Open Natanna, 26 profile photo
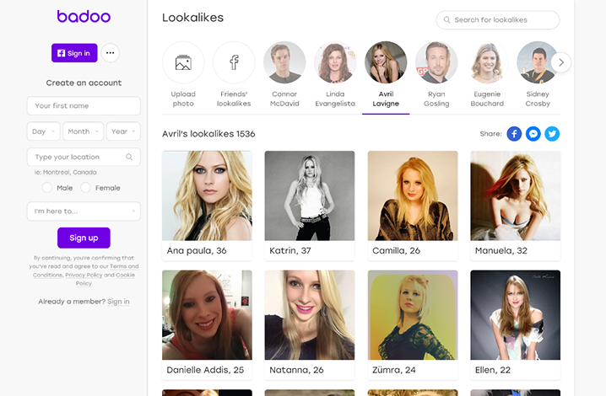Image resolution: width=606 pixels, height=396 pixels. tap(310, 315)
